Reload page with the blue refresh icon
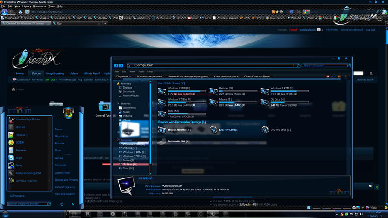Image resolution: width=388 pixels, height=218 pixels. click(x=291, y=12)
